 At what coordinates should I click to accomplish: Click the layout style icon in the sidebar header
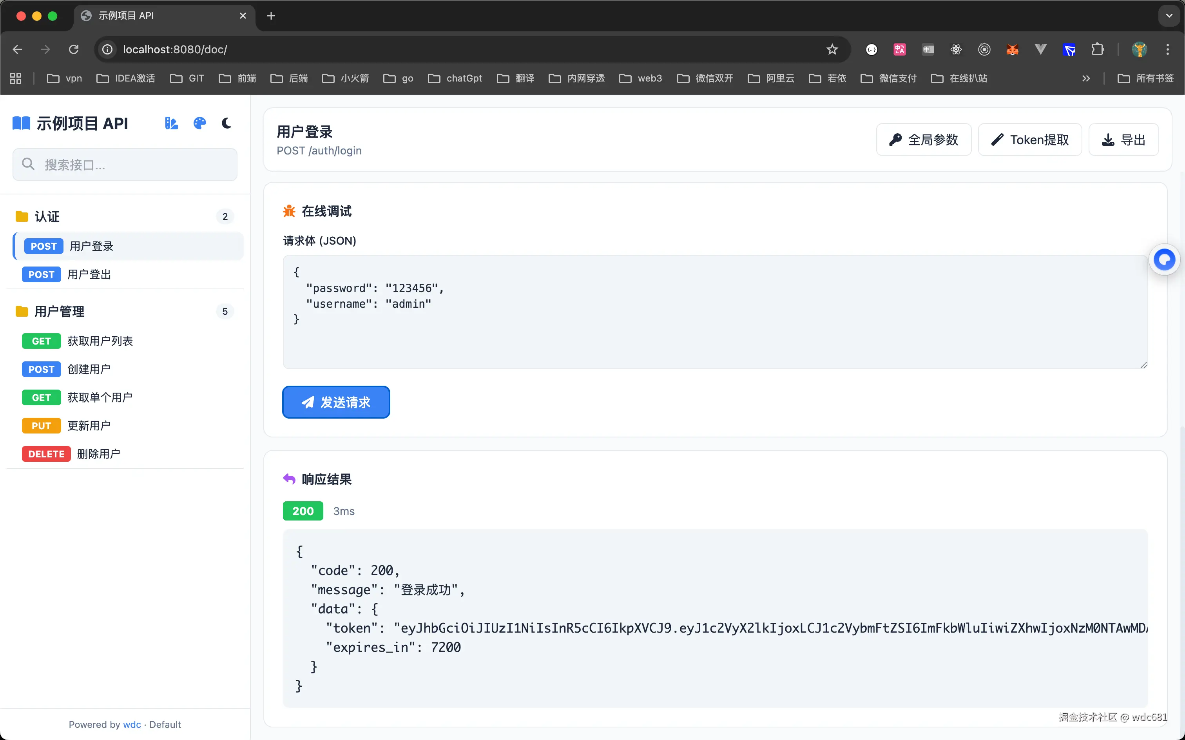tap(171, 123)
